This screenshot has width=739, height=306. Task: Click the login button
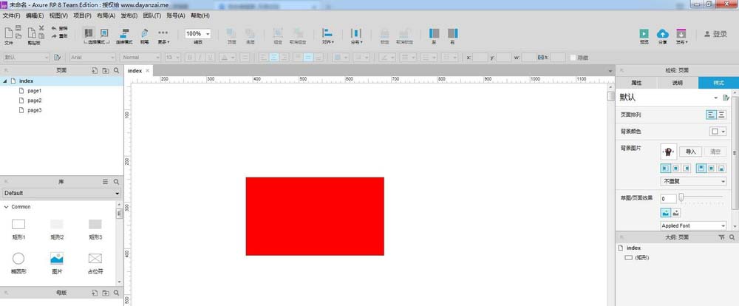point(716,34)
